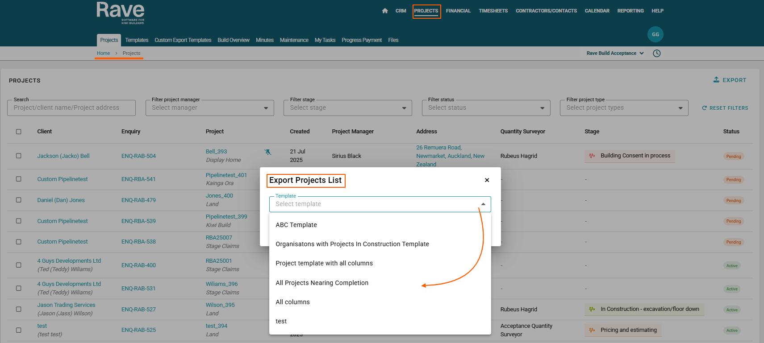The width and height of the screenshot is (764, 343).
Task: Click the GG user avatar
Action: [x=655, y=34]
